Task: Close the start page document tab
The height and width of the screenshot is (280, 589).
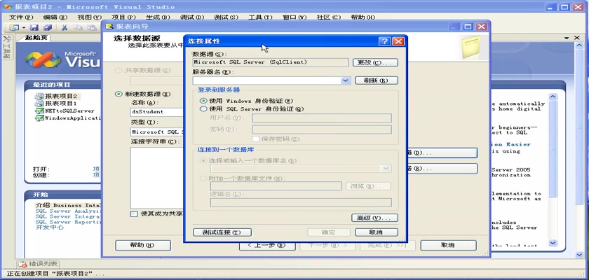Action: 577,38
